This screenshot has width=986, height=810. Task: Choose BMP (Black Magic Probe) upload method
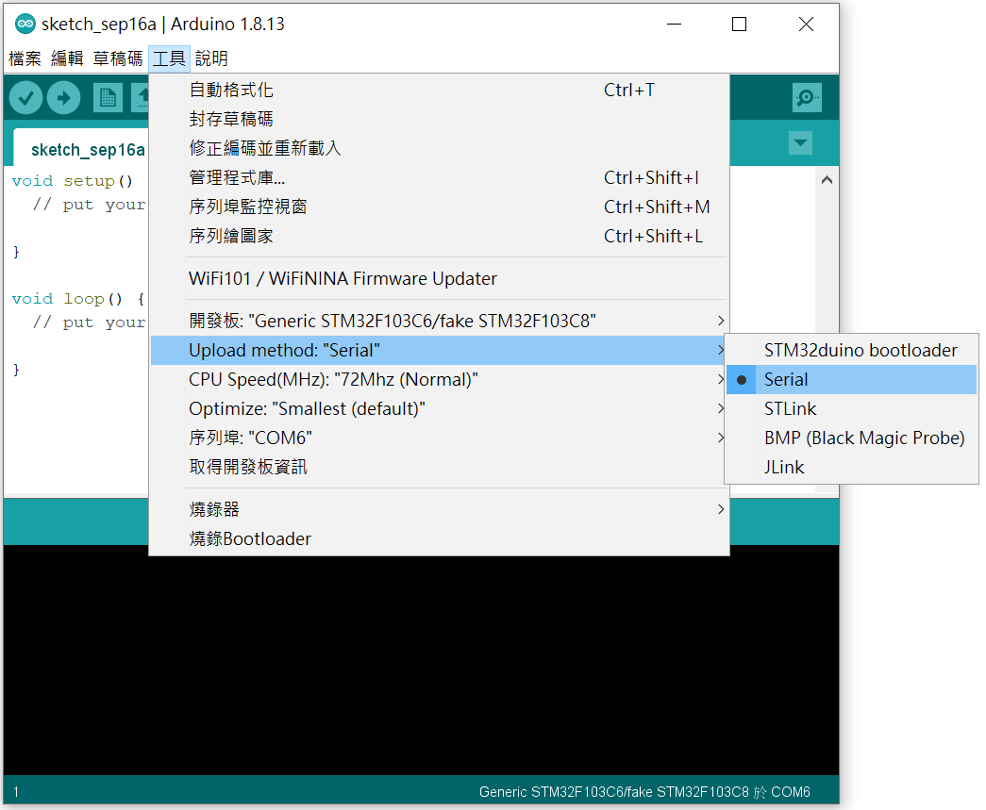[x=851, y=438]
